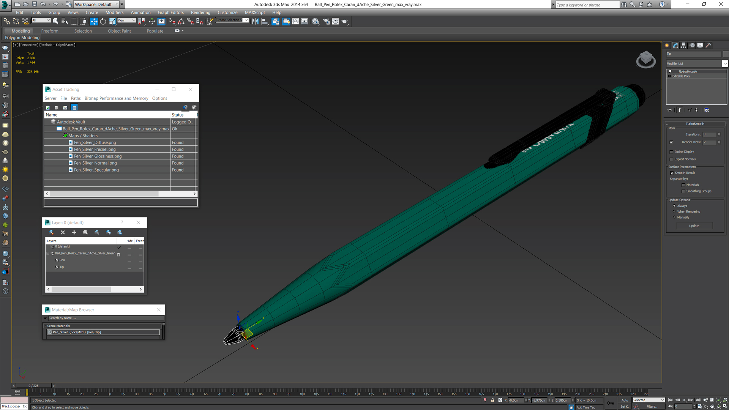Viewport: 729px width, 410px height.
Task: Click the time slider 0 / 225 handle
Action: 33,386
